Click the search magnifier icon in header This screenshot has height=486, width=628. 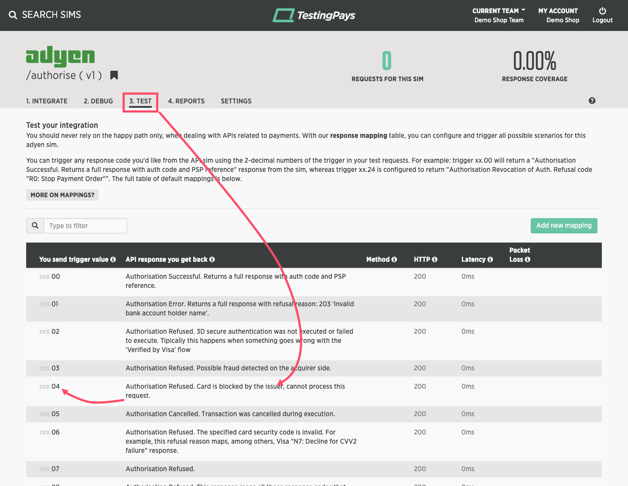13,15
